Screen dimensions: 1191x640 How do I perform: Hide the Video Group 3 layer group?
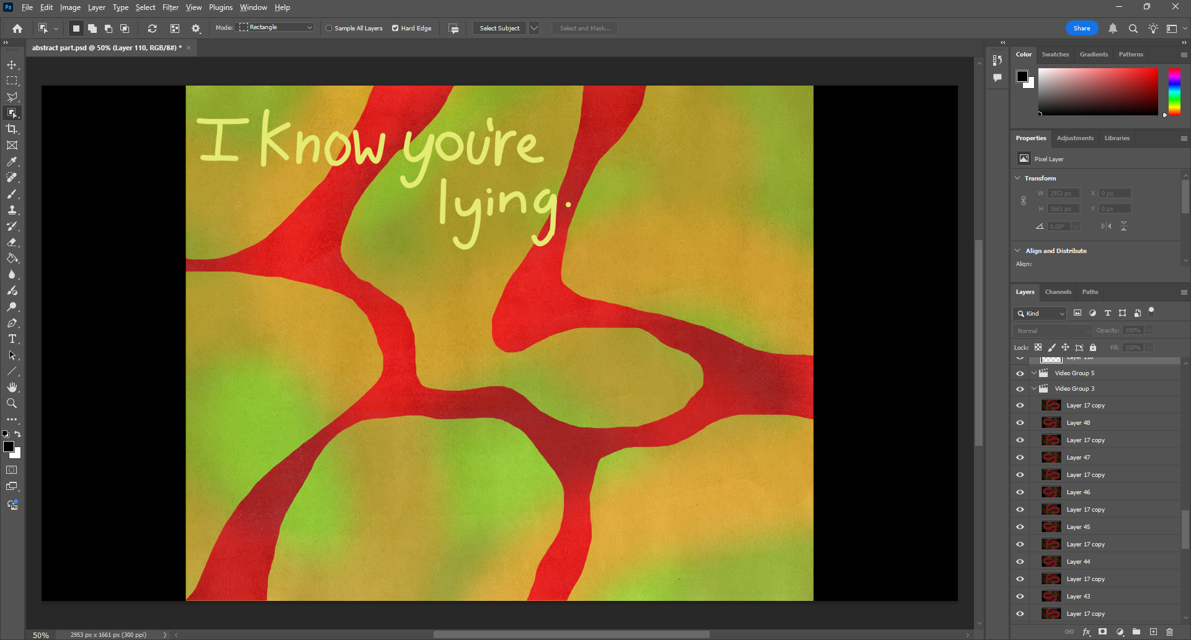[x=1020, y=389]
